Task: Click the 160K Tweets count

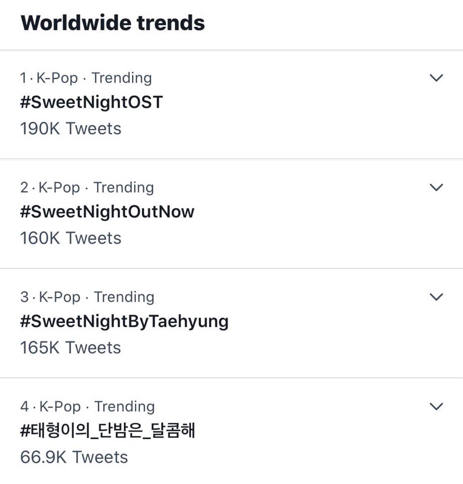Action: point(71,238)
